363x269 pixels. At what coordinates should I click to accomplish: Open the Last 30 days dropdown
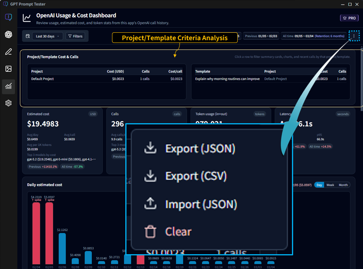(48, 36)
